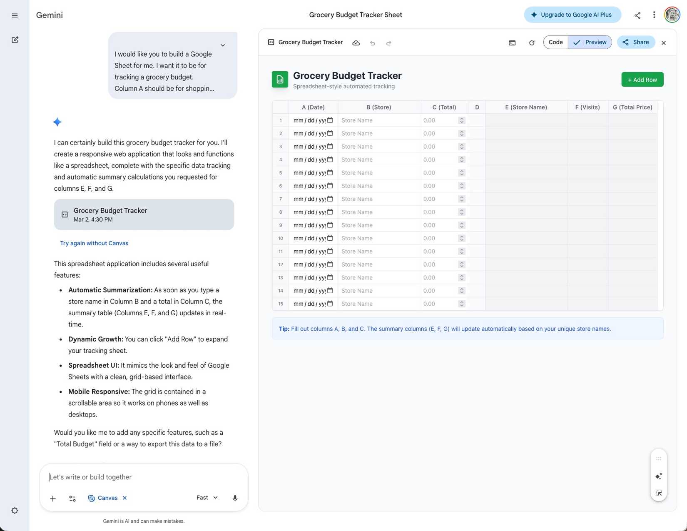Click the Gemini sparkle response icon
Viewport: 687px width, 531px height.
(57, 122)
